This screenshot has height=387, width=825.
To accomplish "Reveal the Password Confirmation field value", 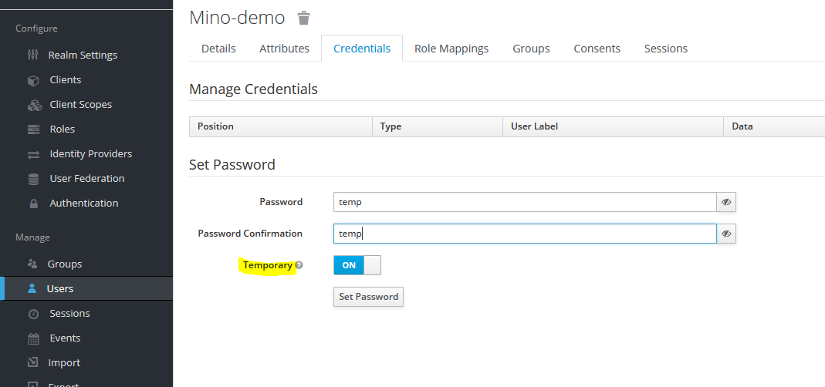I will click(726, 234).
